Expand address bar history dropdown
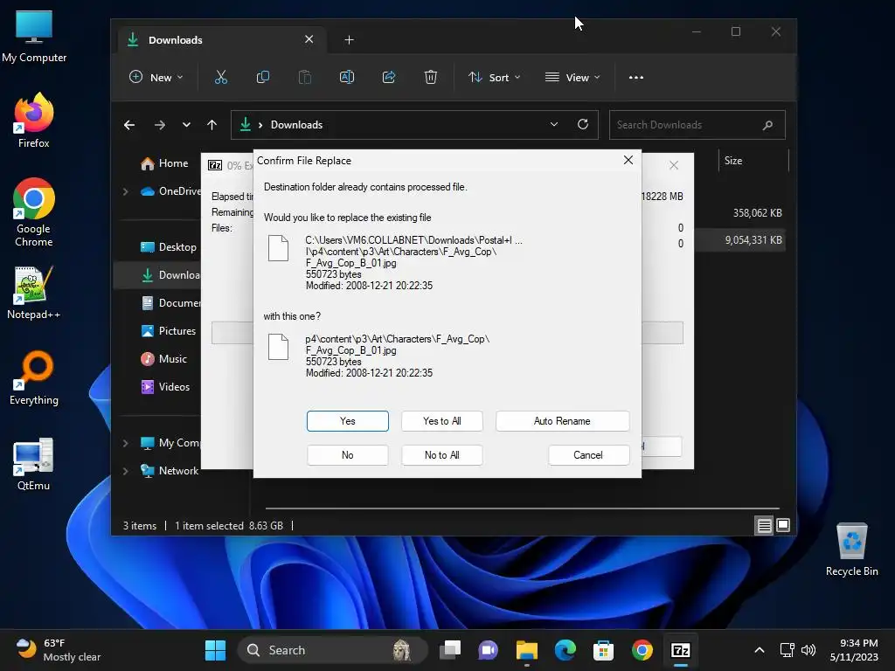Image resolution: width=895 pixels, height=671 pixels. (x=553, y=124)
